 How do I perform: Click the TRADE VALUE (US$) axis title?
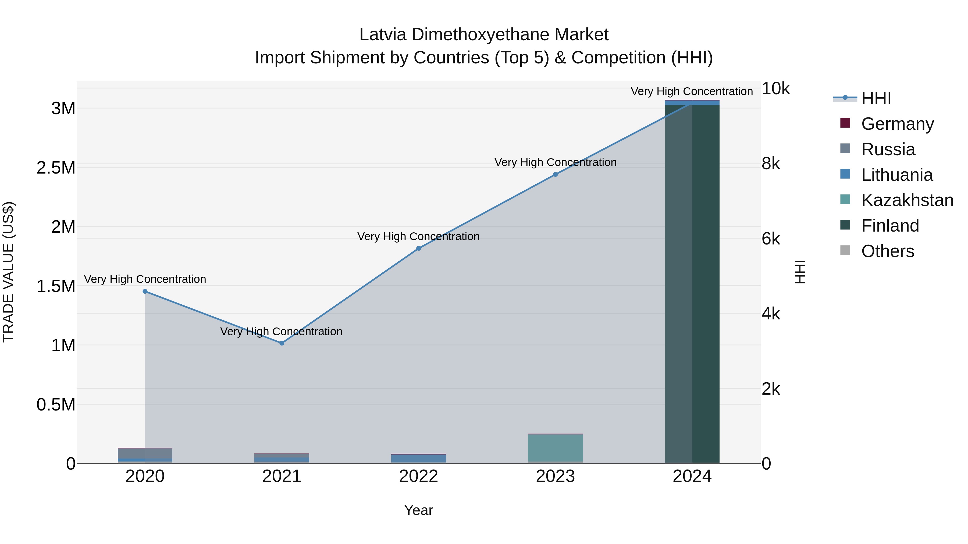[x=8, y=272]
